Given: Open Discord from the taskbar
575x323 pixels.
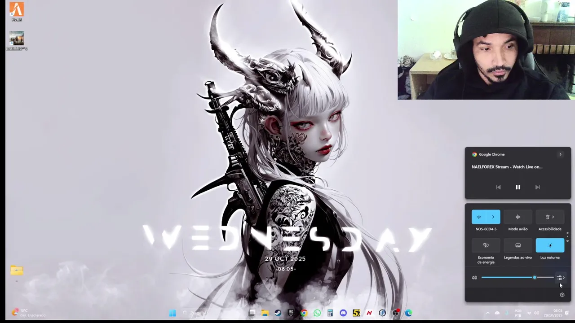Looking at the screenshot, I should tap(343, 313).
